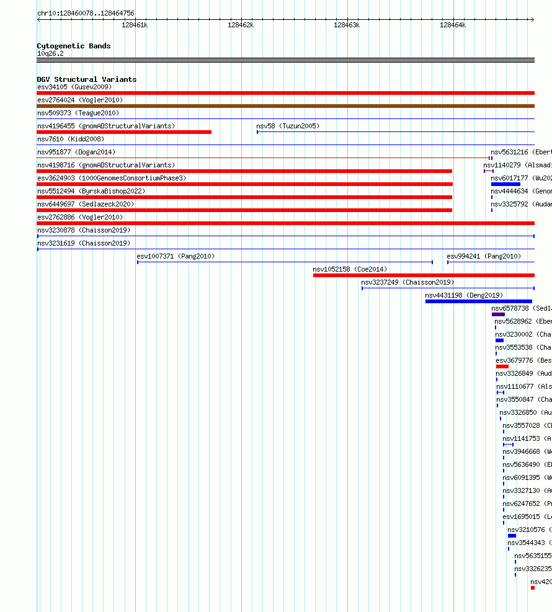The image size is (552, 612).
Task: Open nsv6449697 (Sedlazeck2020) variant
Action: [x=86, y=204]
